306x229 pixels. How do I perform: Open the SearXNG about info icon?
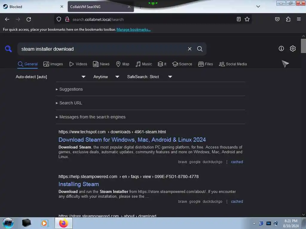pyautogui.click(x=281, y=49)
